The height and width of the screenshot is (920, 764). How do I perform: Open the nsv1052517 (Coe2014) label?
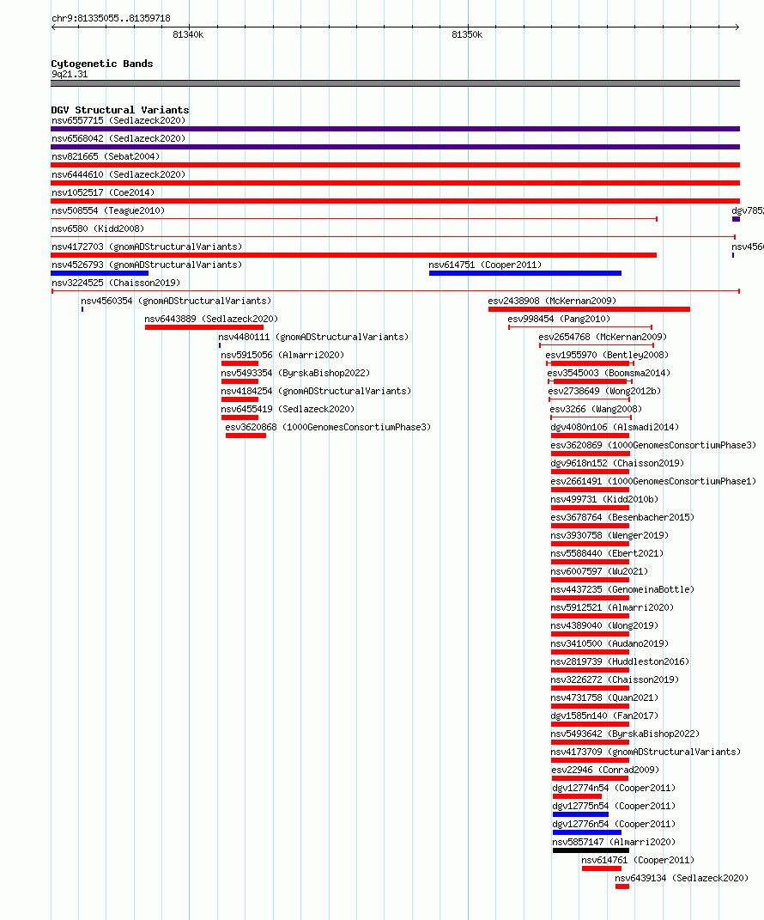pyautogui.click(x=103, y=192)
